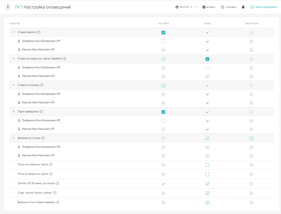Viewport: 281px width, 214px height.
Task: Click the wallet balance 40 000 ₽ icon
Action: pyautogui.click(x=204, y=7)
